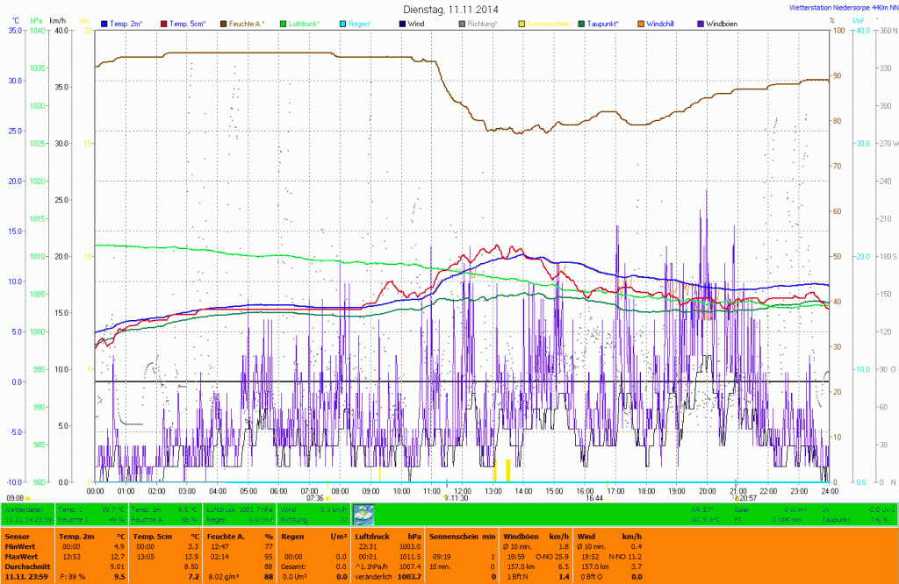Viewport: 899px width, 584px height.
Task: Click the Sensor column header in table
Action: 17,536
